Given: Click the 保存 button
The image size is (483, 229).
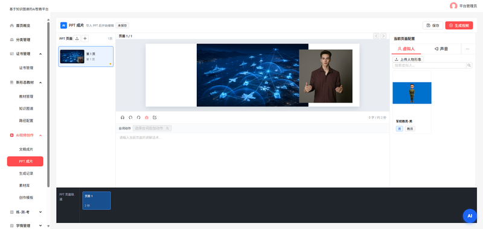Looking at the screenshot, I should point(433,25).
